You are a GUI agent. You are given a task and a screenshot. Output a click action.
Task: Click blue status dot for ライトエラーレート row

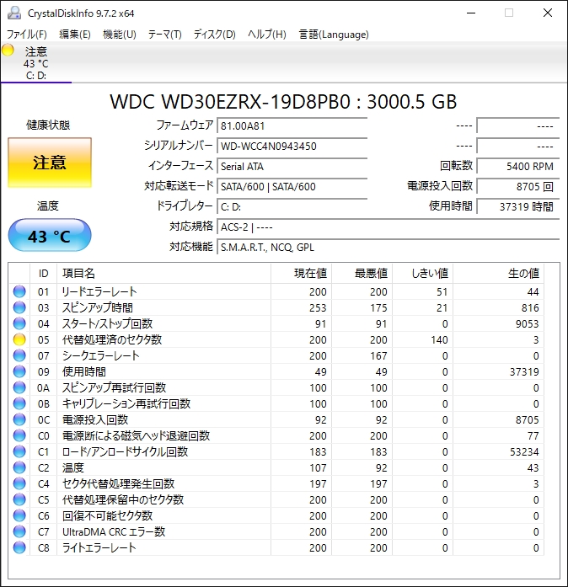coord(19,547)
